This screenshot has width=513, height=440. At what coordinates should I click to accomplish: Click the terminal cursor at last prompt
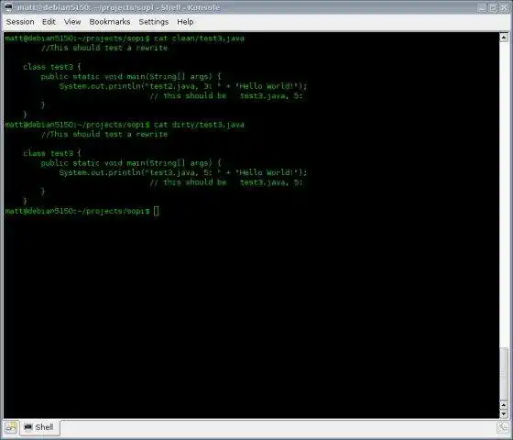point(157,211)
